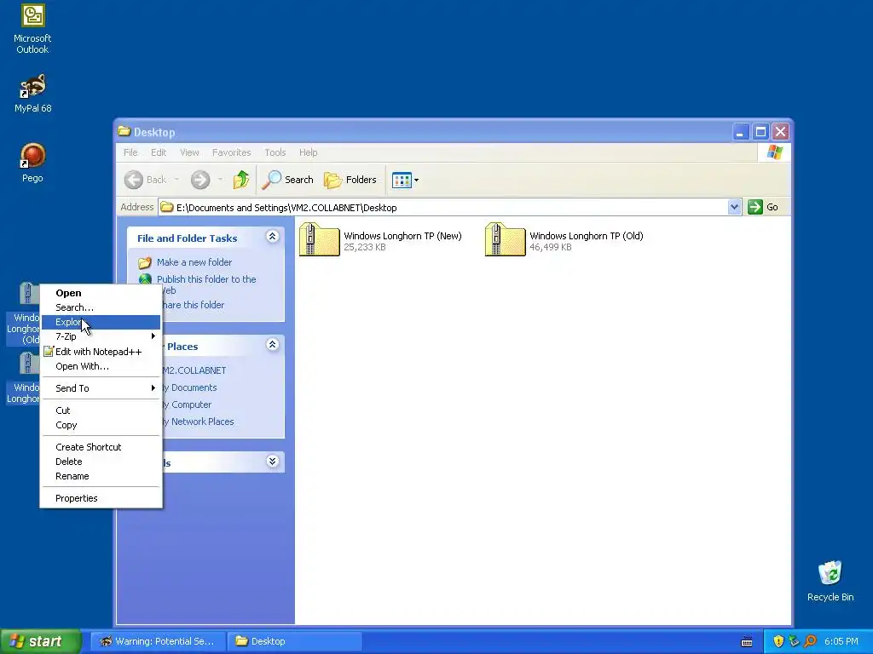Choose Search... in context menu
The height and width of the screenshot is (654, 873).
(x=101, y=307)
